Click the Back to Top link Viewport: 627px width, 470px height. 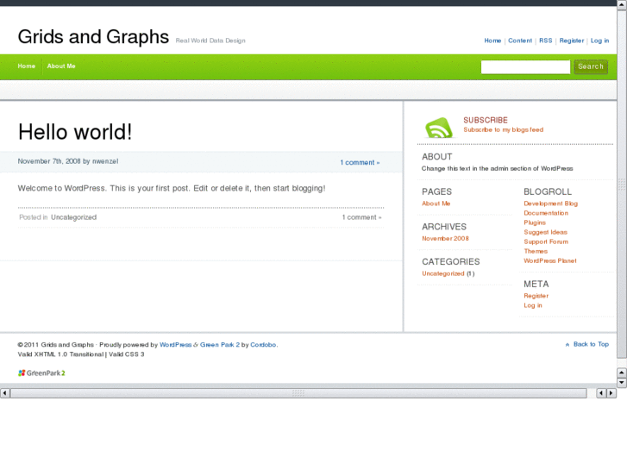tap(591, 344)
